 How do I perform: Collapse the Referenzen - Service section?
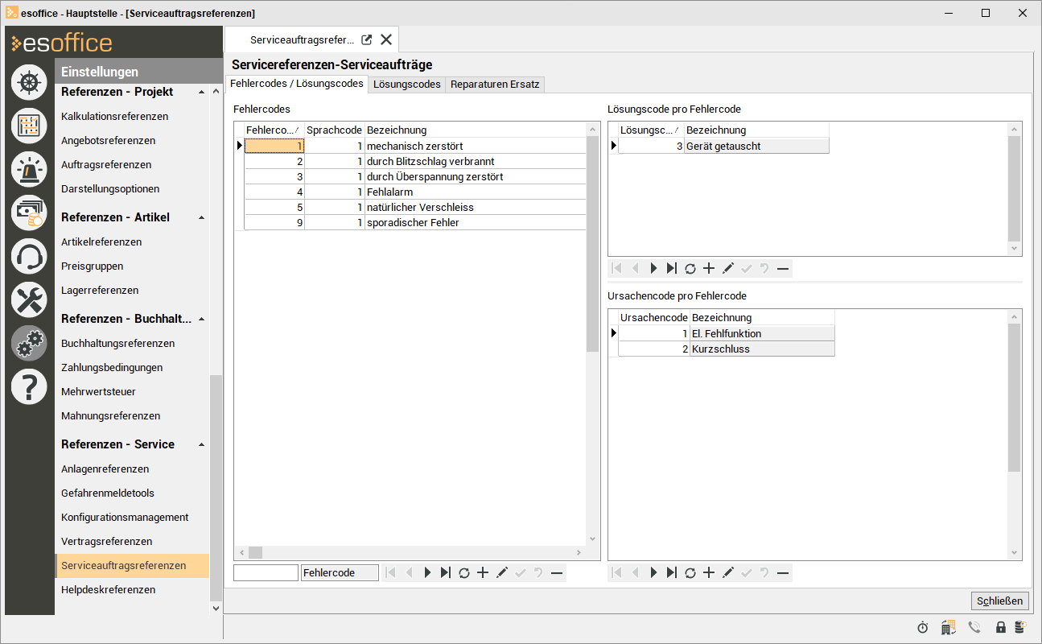tap(201, 445)
